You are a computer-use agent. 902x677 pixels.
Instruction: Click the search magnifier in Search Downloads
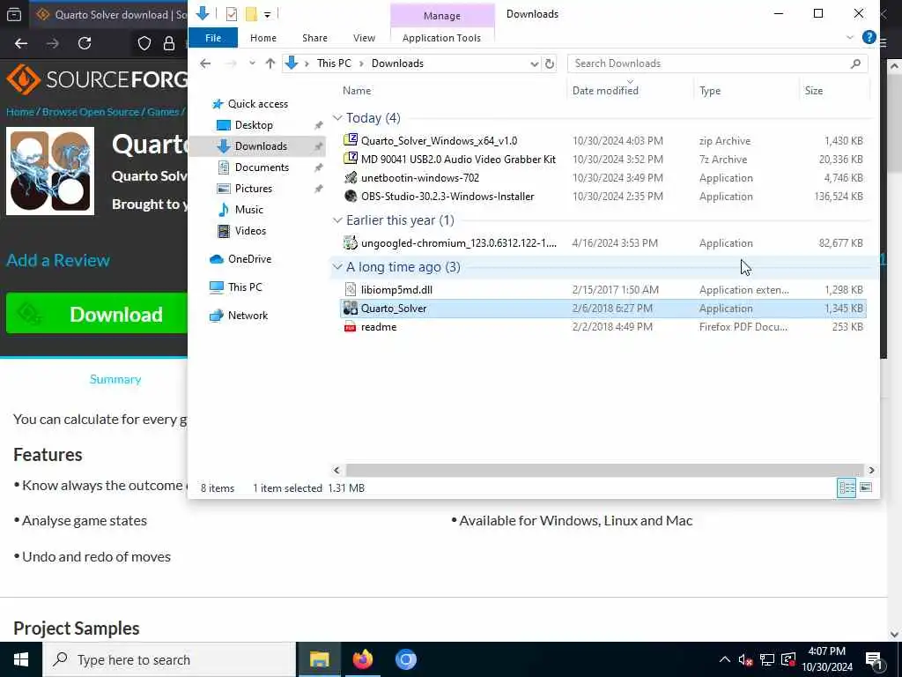(855, 63)
